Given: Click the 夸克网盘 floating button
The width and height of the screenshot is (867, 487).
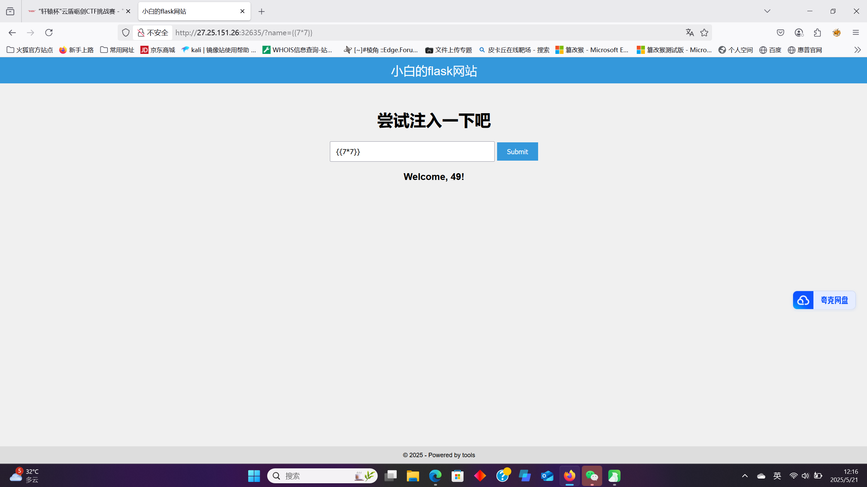Looking at the screenshot, I should [x=824, y=300].
